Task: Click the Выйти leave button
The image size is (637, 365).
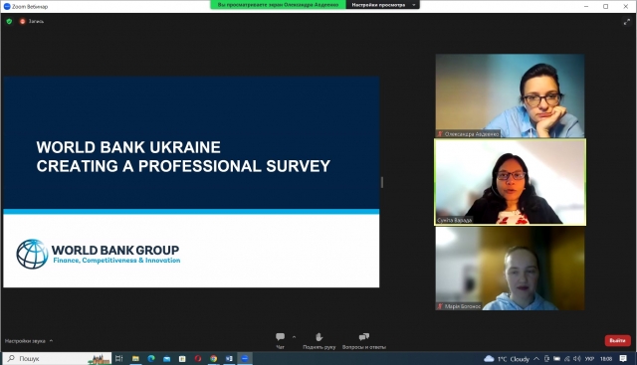Action: click(x=617, y=340)
